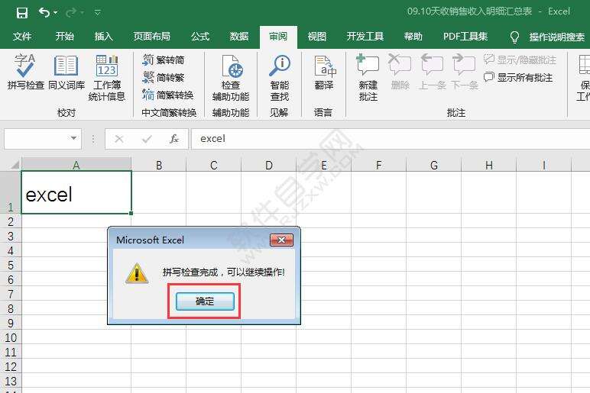This screenshot has height=393, width=590.
Task: Click the warning icon in the dialog
Action: point(136,273)
